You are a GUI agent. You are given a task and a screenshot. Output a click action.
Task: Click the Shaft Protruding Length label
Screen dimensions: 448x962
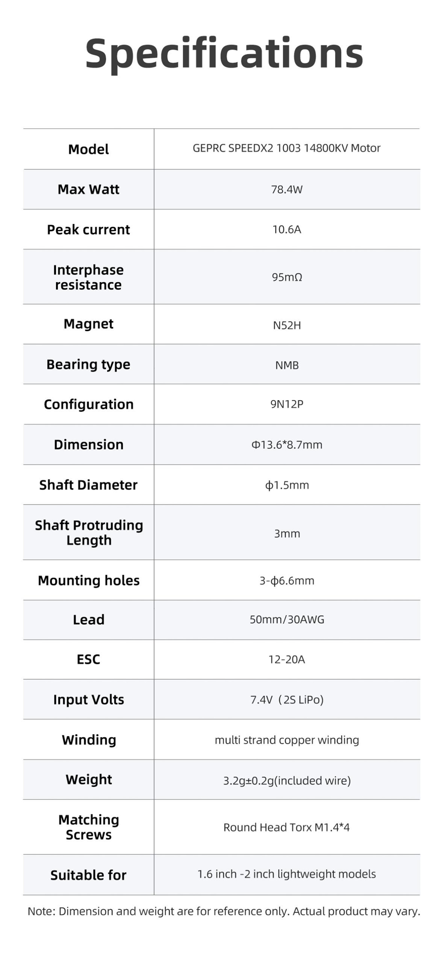pyautogui.click(x=89, y=533)
